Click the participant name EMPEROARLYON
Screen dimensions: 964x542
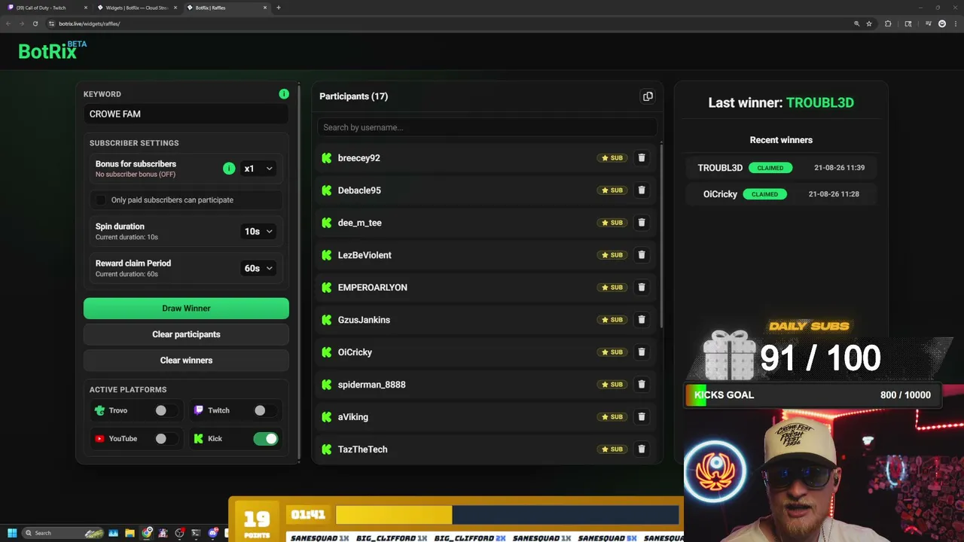(373, 288)
